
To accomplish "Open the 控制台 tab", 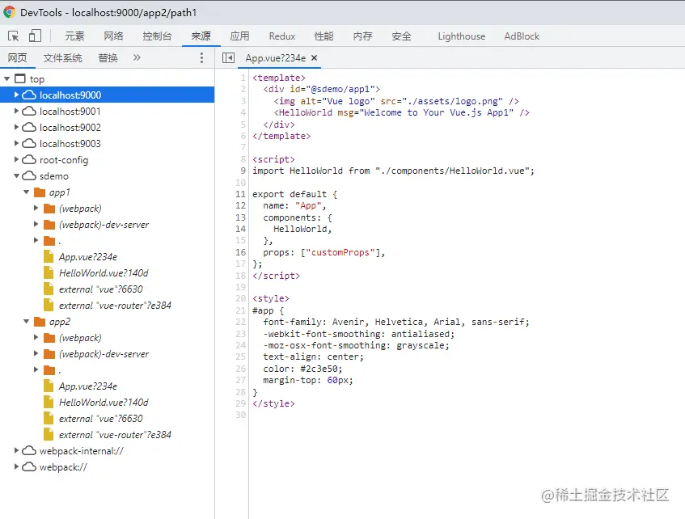I will [x=157, y=36].
